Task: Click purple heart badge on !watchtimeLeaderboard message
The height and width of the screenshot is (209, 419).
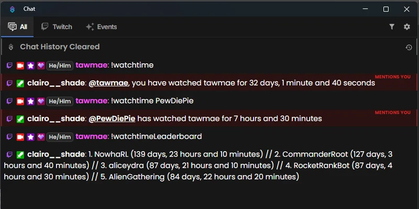Action: tap(41, 137)
